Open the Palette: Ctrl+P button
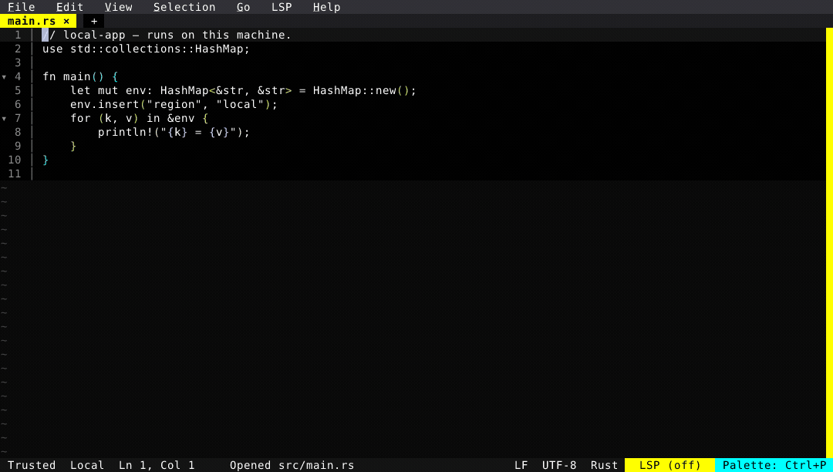Viewport: 833px width, 472px height. pos(774,465)
